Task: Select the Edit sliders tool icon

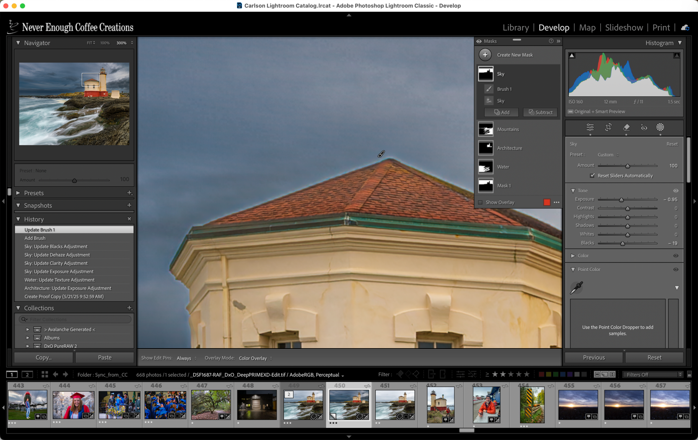Action: point(590,128)
